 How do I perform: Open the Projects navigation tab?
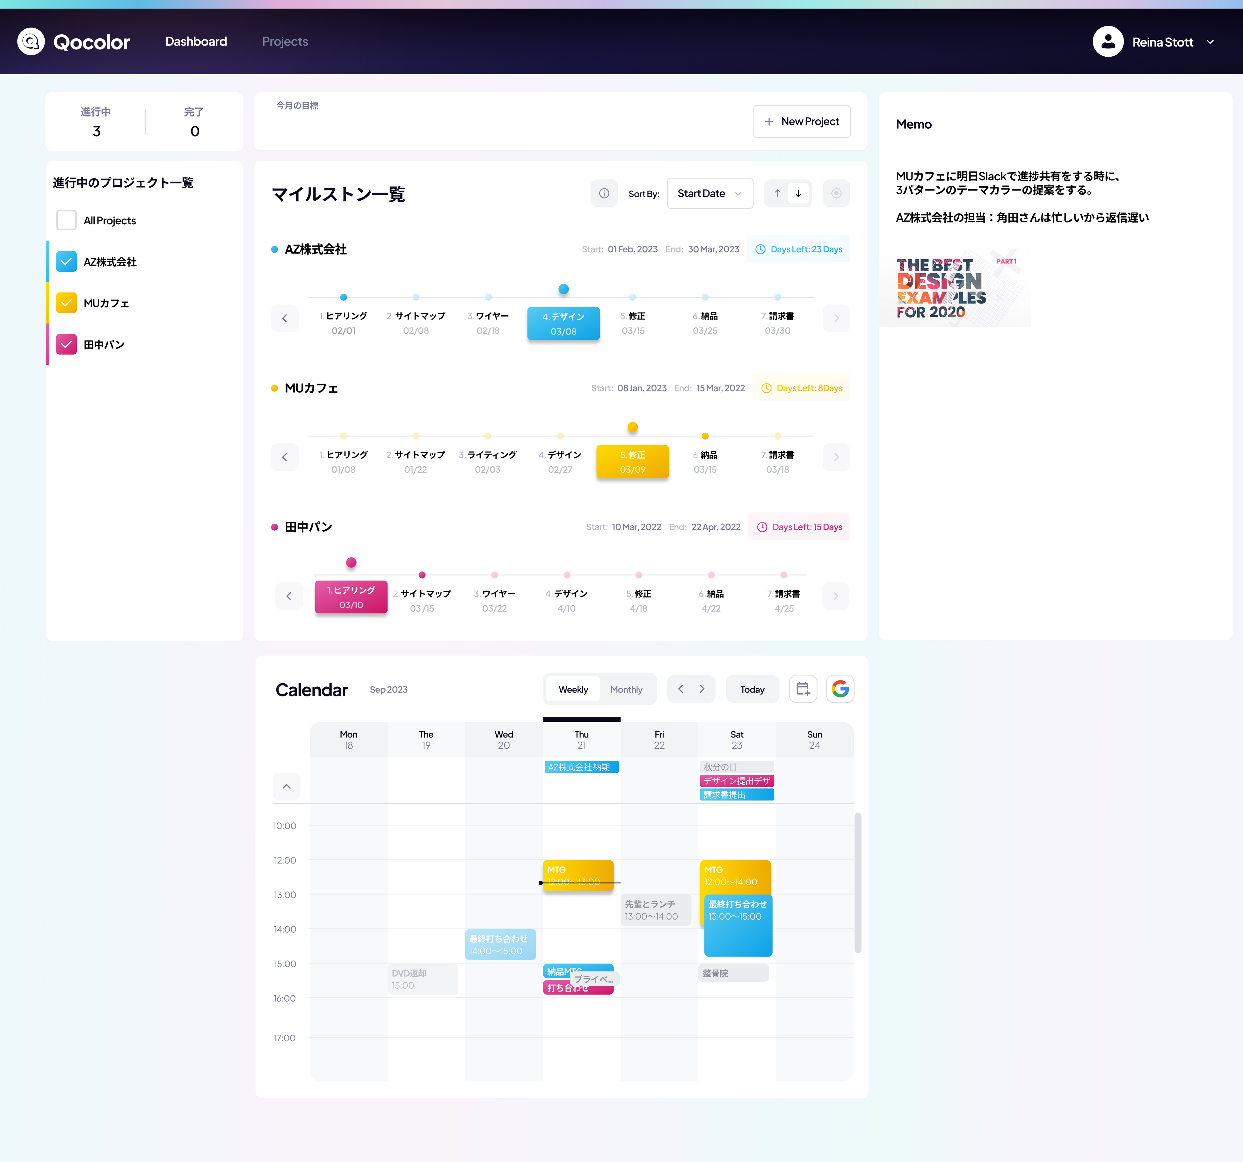(285, 42)
